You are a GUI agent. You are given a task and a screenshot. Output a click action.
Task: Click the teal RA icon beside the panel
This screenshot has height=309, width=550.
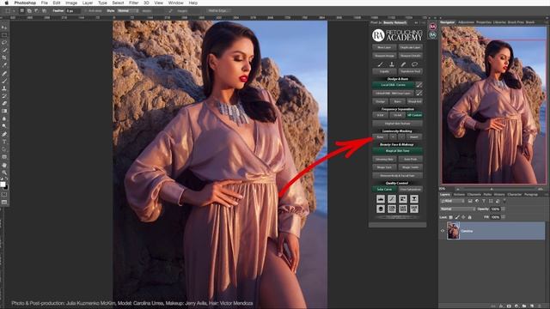click(x=432, y=35)
